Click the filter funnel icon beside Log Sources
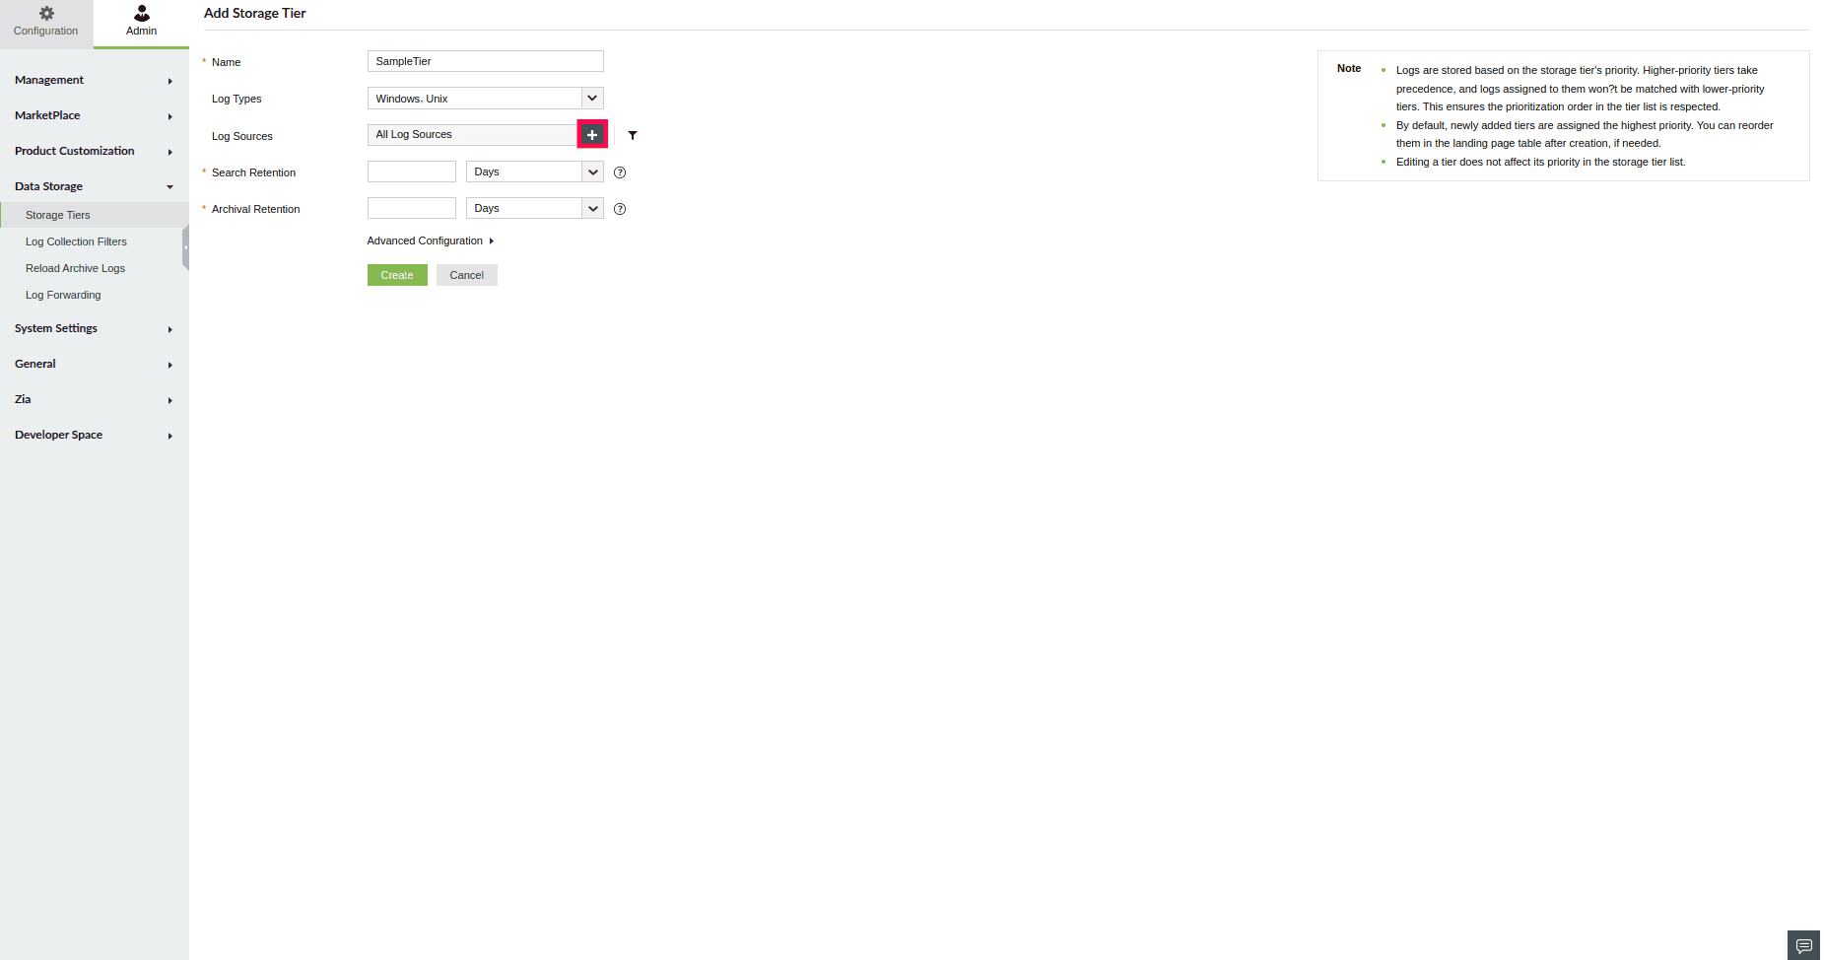The height and width of the screenshot is (960, 1824). [633, 135]
